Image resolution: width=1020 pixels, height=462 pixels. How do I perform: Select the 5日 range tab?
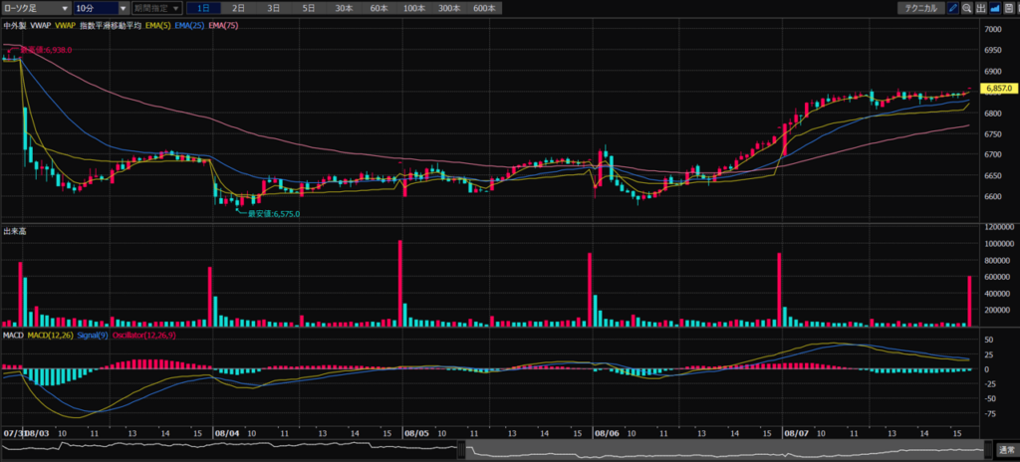[309, 8]
